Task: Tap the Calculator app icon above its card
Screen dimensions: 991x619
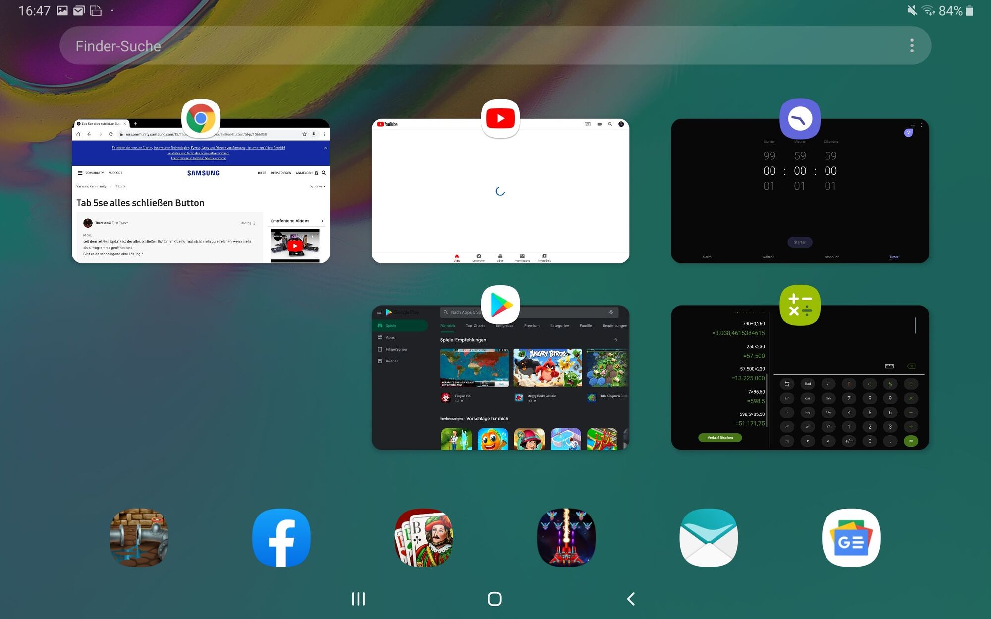Action: 800,305
